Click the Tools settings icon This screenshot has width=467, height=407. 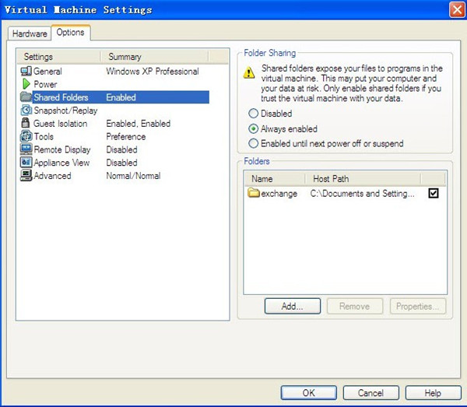tap(26, 137)
